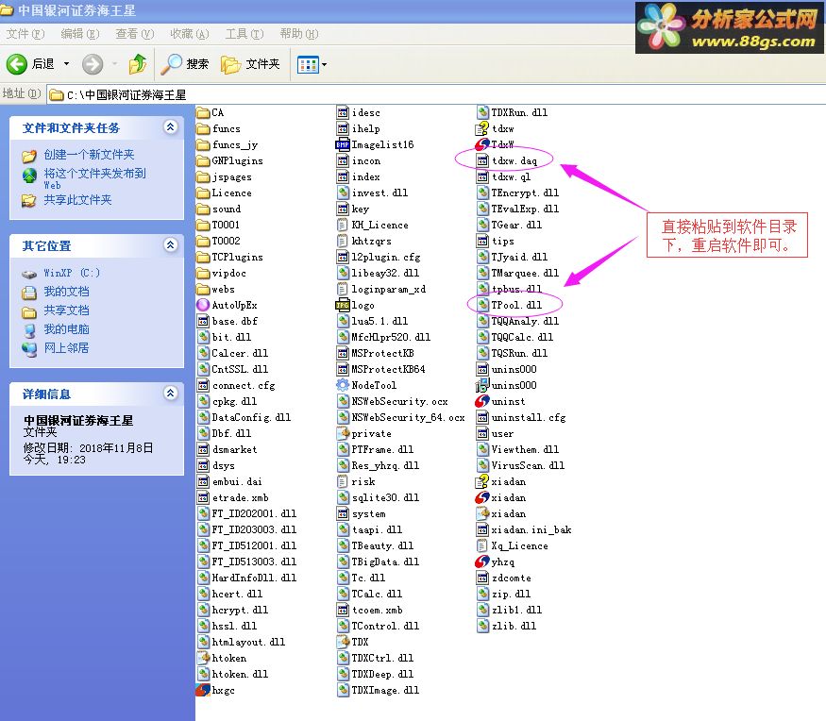
Task: Select the htoken program icon
Action: pos(203,658)
